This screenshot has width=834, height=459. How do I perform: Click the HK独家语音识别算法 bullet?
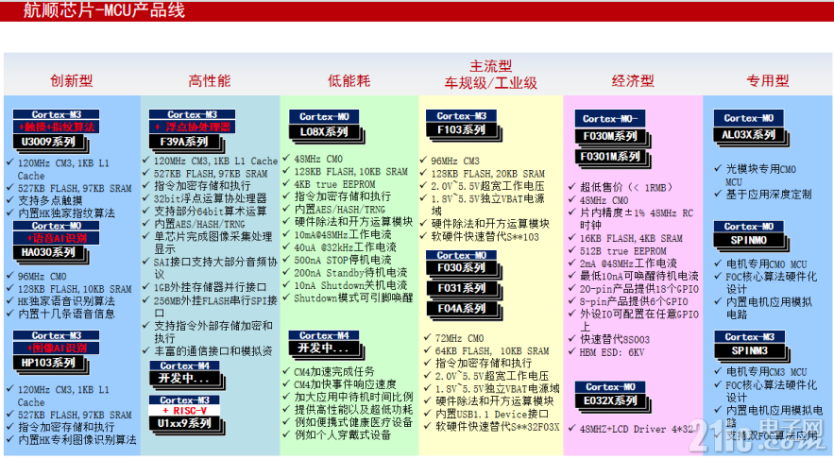(66, 301)
